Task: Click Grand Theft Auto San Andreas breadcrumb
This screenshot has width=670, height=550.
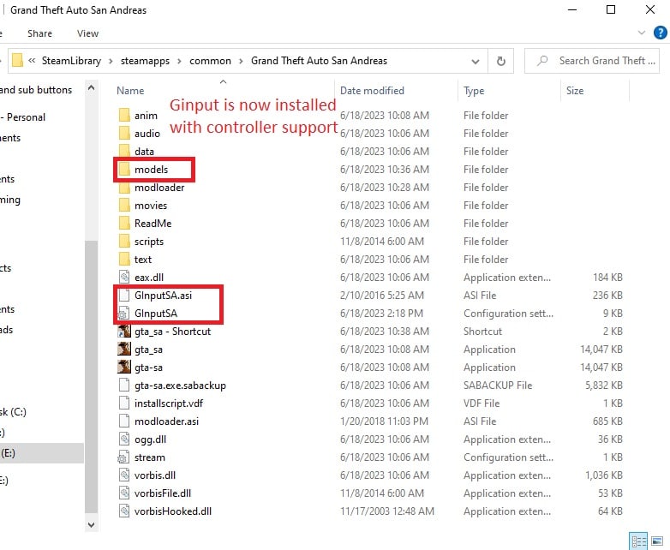Action: [320, 61]
